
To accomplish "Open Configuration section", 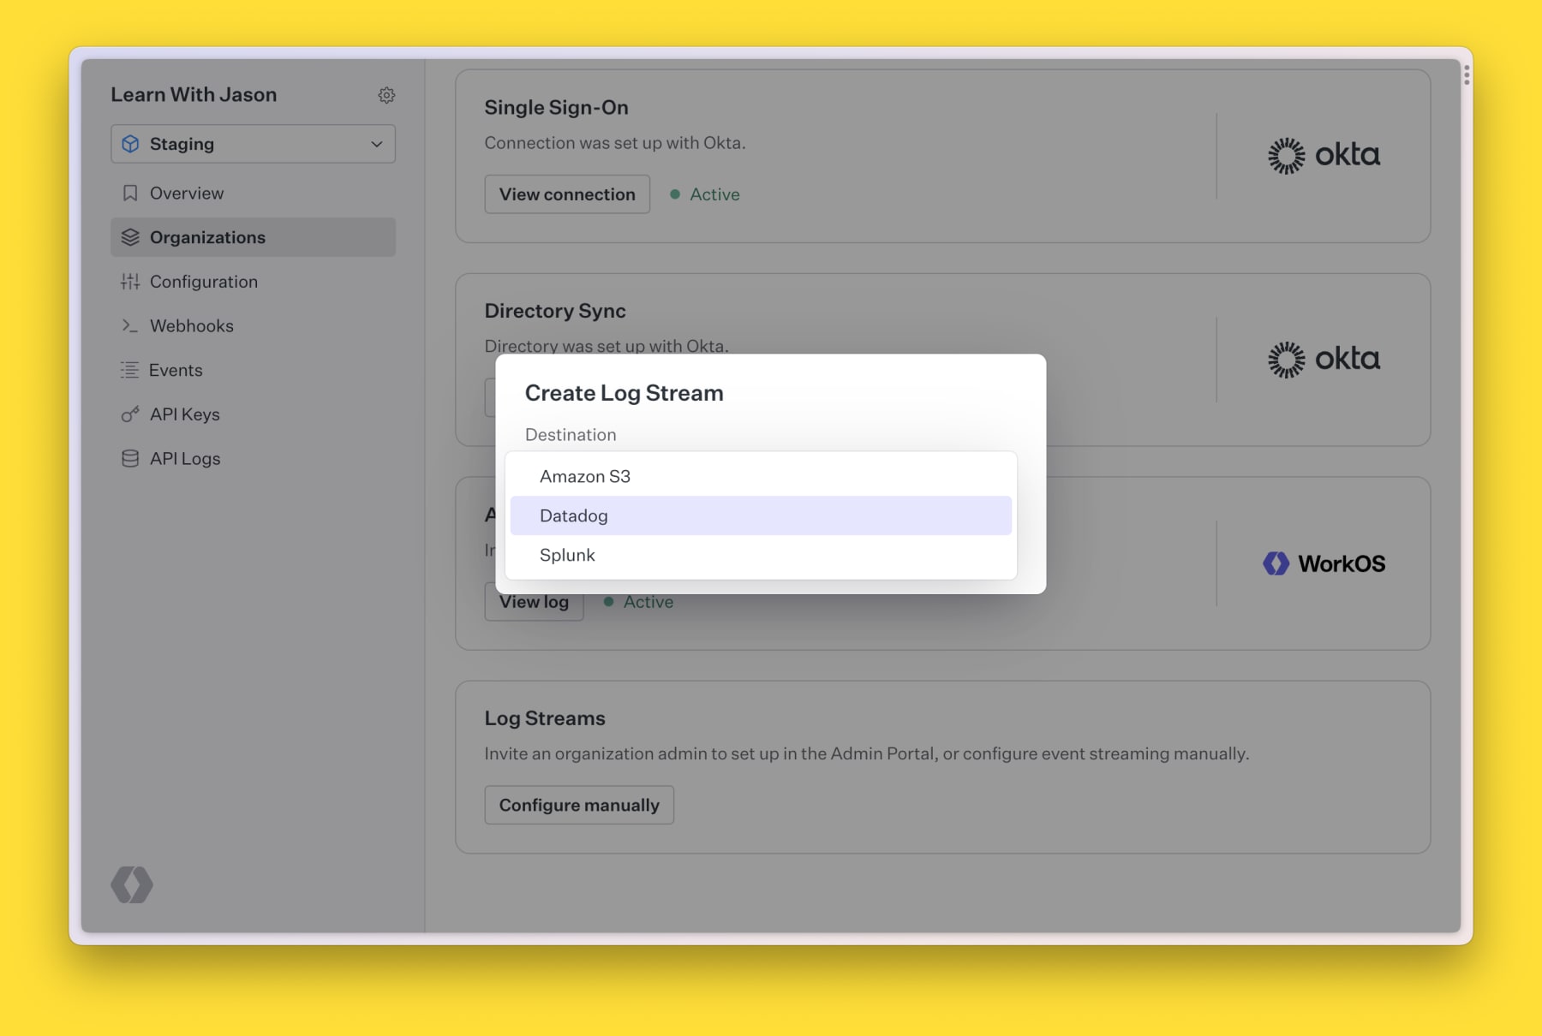I will pos(253,282).
